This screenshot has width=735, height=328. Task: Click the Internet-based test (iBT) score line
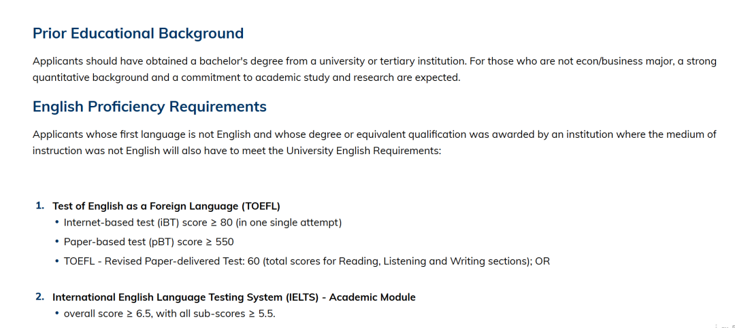[202, 222]
